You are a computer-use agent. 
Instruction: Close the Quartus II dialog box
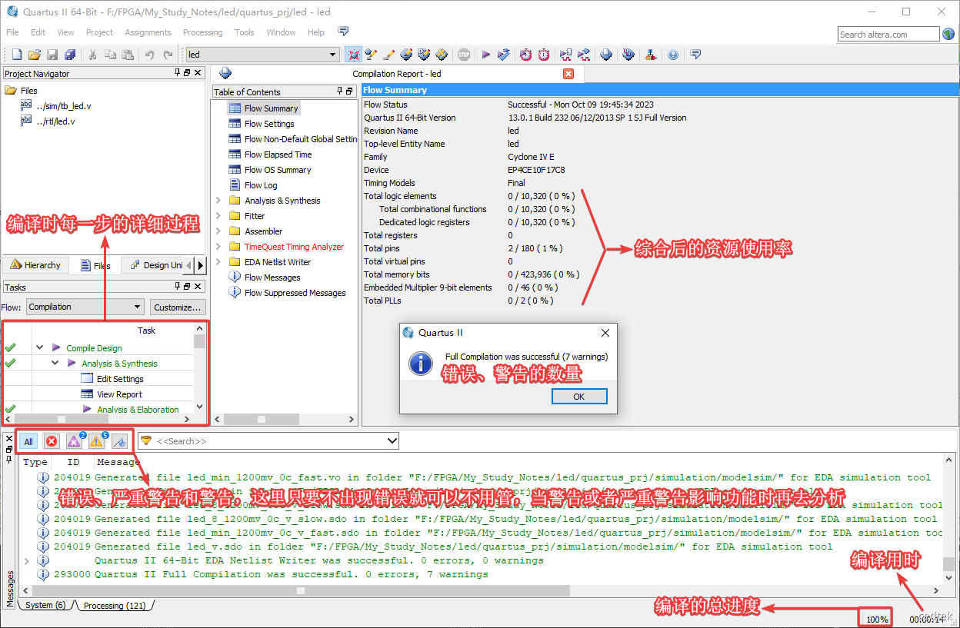[605, 333]
